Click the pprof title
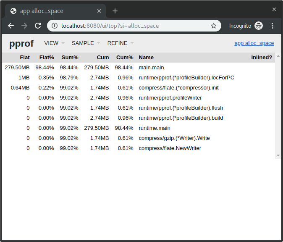This screenshot has width=283, height=242. (21, 44)
